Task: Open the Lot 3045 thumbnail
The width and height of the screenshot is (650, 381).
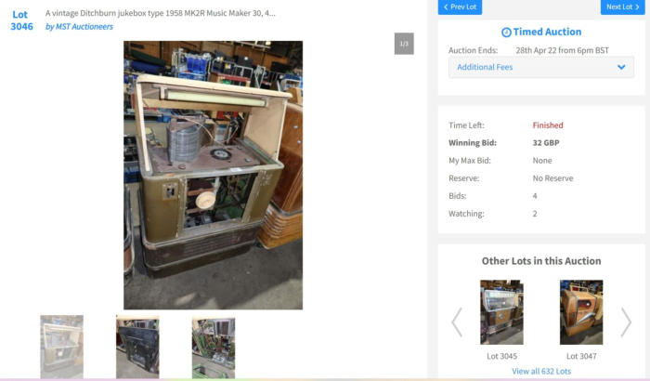Action: pyautogui.click(x=501, y=312)
